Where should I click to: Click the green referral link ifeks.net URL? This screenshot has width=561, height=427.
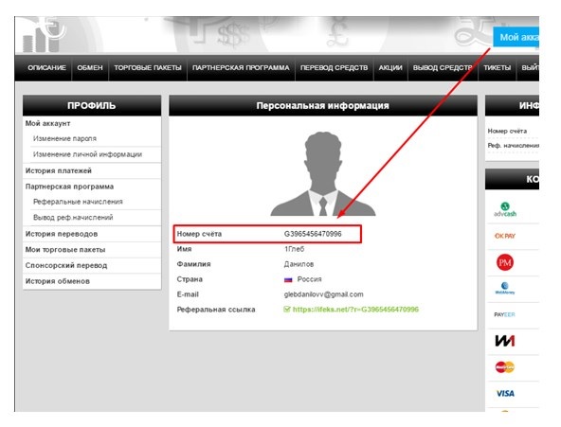click(355, 310)
